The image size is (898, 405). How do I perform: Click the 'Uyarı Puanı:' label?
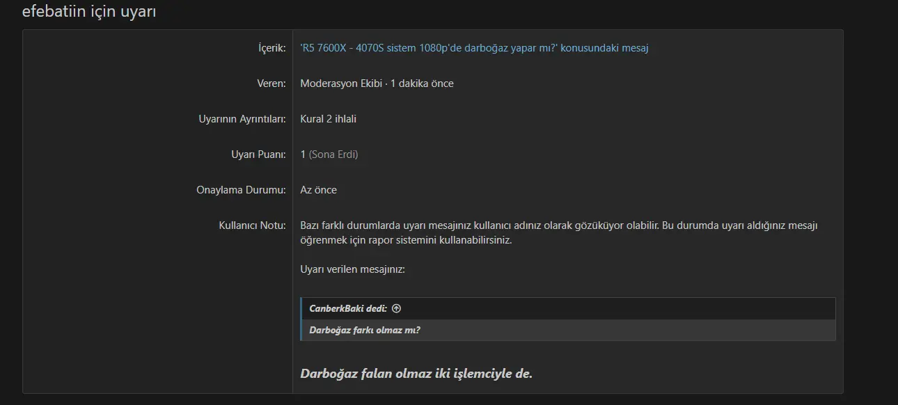[258, 154]
